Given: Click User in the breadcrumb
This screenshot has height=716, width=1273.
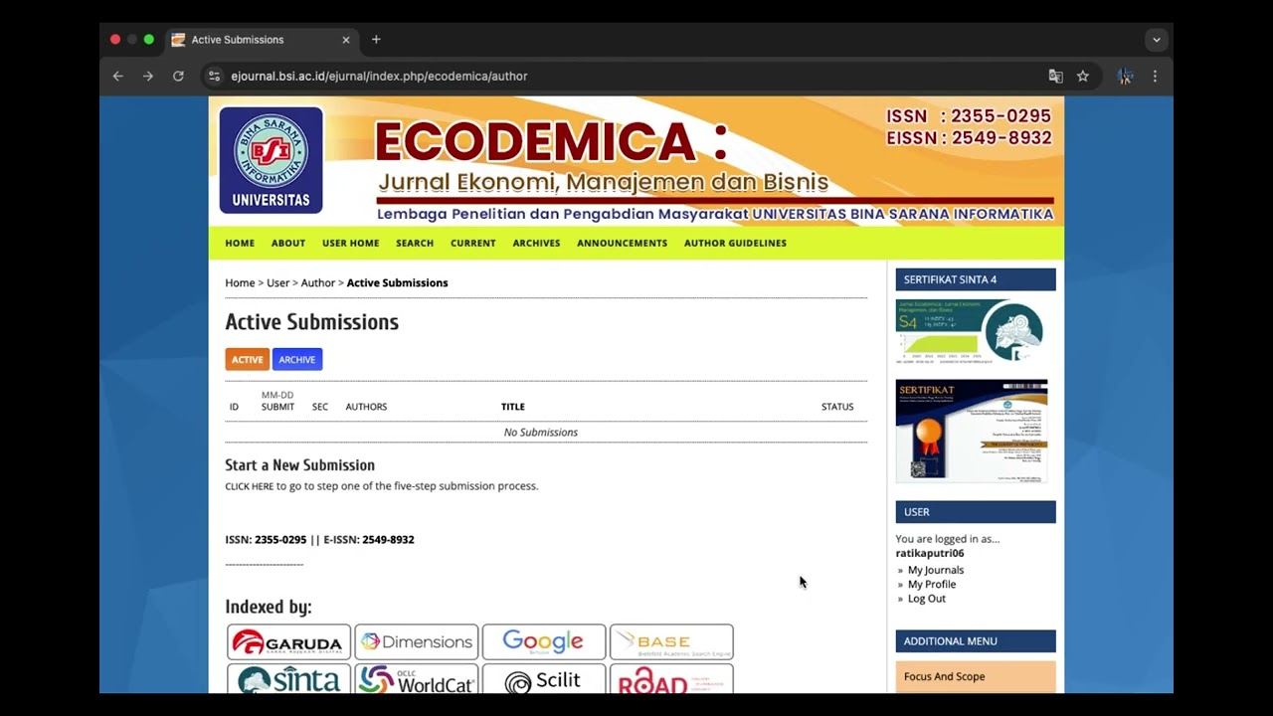Looking at the screenshot, I should click(x=277, y=282).
